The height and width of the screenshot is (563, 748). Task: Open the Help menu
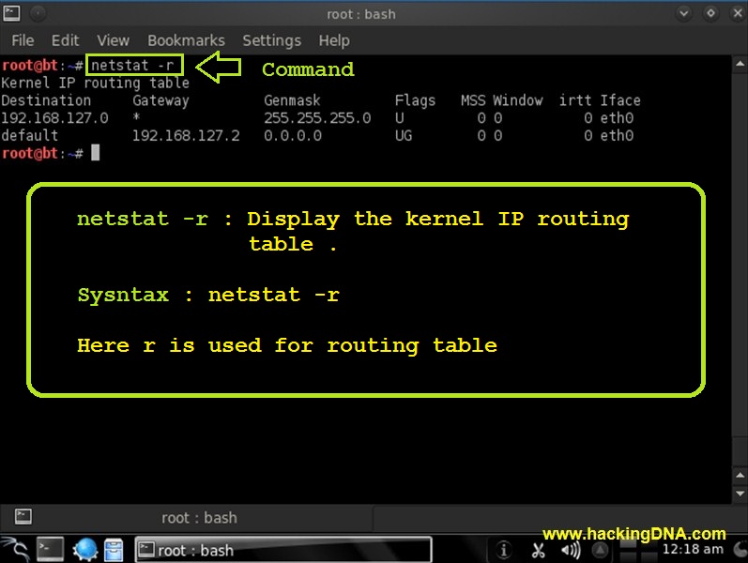click(334, 40)
